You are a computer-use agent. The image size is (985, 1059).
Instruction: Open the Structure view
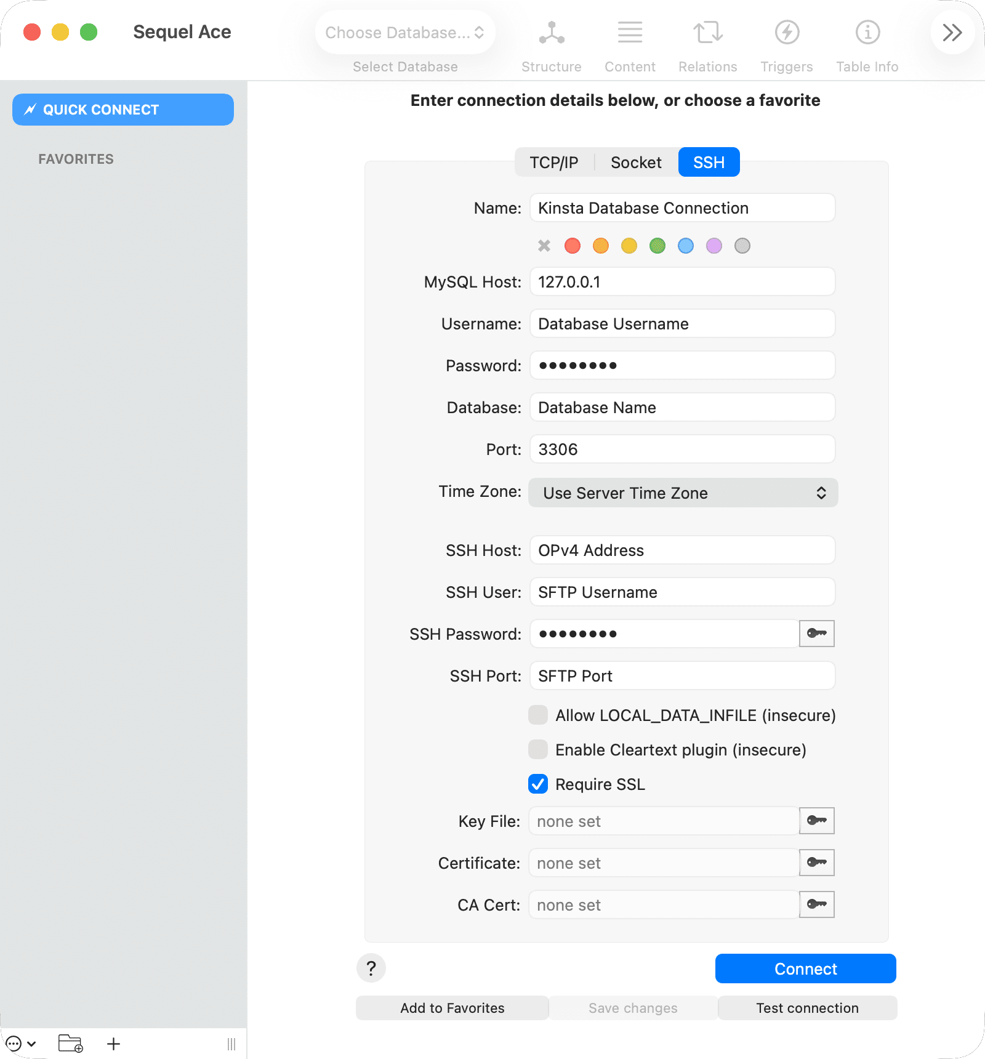(552, 46)
